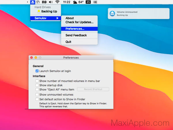Viewport: 173px width, 130px height.
Task: Close the Preferences window
Action: pyautogui.click(x=31, y=57)
